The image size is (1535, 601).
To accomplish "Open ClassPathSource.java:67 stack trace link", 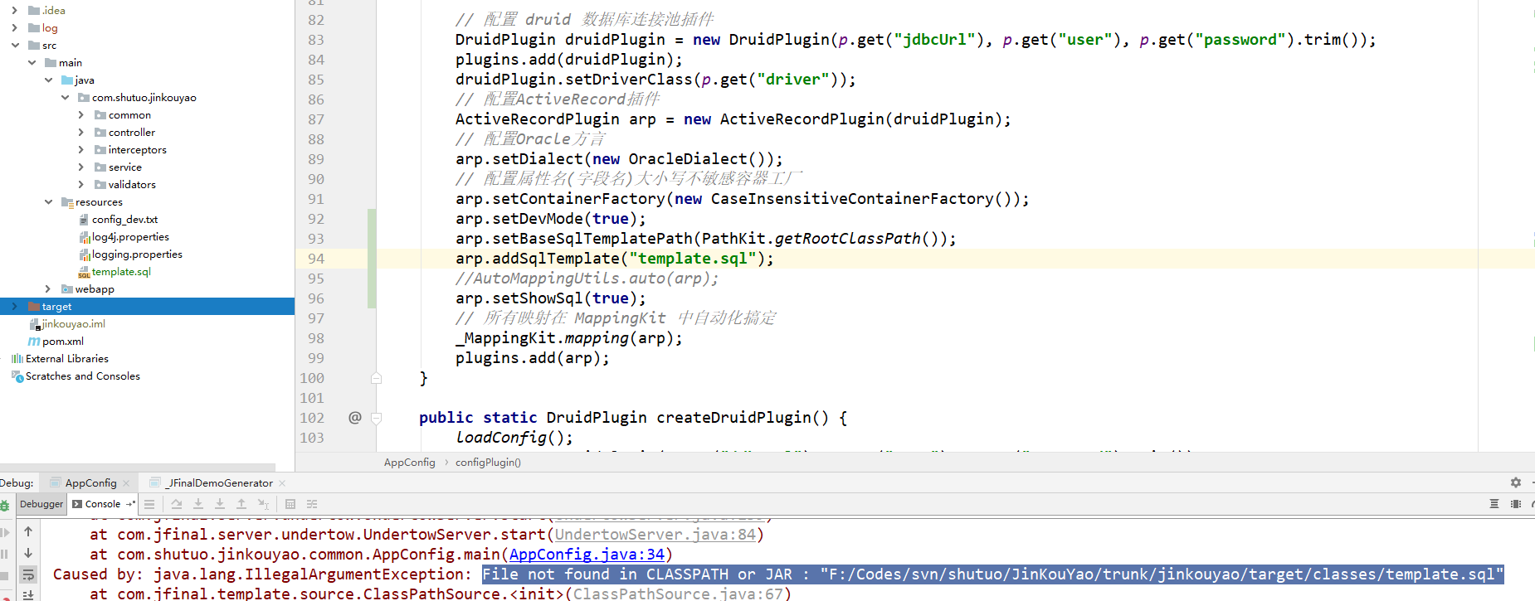I will coord(678,594).
